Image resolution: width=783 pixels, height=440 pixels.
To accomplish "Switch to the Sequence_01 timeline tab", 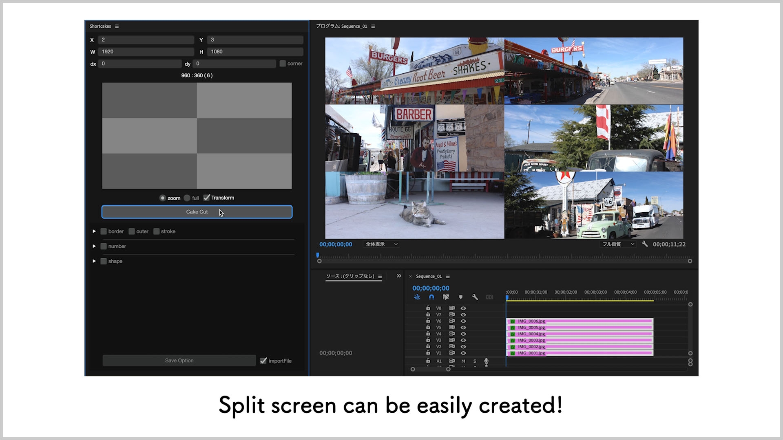I will [429, 276].
